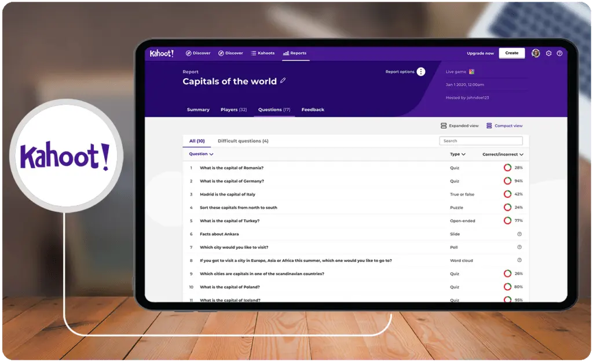
Task: Click the info icon on the Poll row
Action: click(x=519, y=248)
